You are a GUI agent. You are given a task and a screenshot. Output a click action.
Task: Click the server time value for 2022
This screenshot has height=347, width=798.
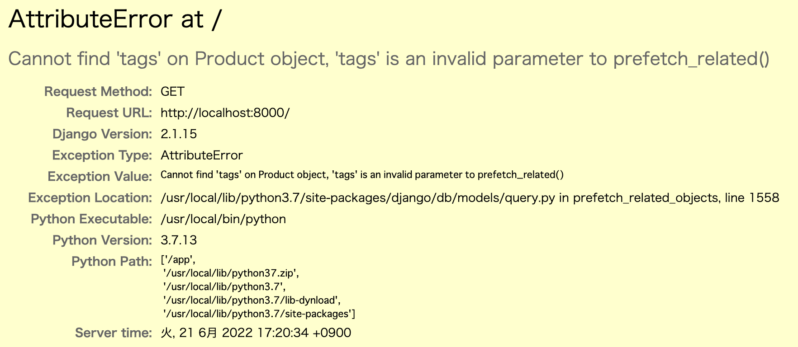(x=256, y=333)
